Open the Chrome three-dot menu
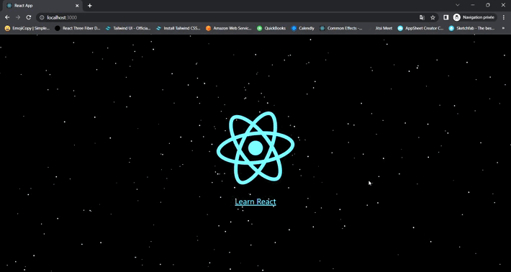This screenshot has height=272, width=511. pyautogui.click(x=504, y=17)
